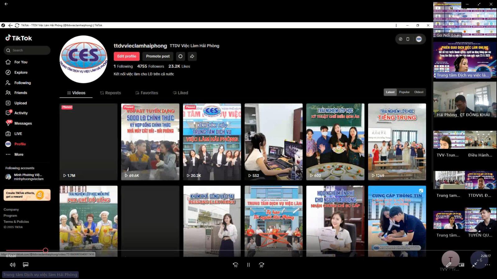Image resolution: width=497 pixels, height=279 pixels.
Task: Click the TikTok logo in the sidebar
Action: click(19, 38)
